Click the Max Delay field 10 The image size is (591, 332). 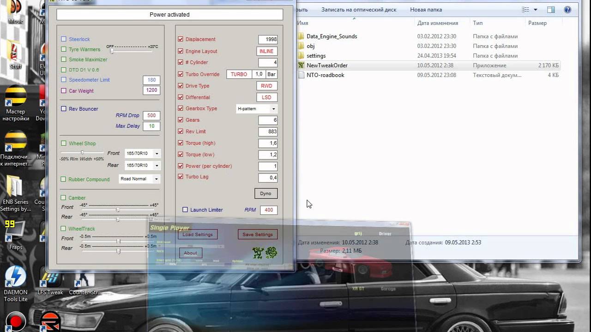(x=151, y=126)
